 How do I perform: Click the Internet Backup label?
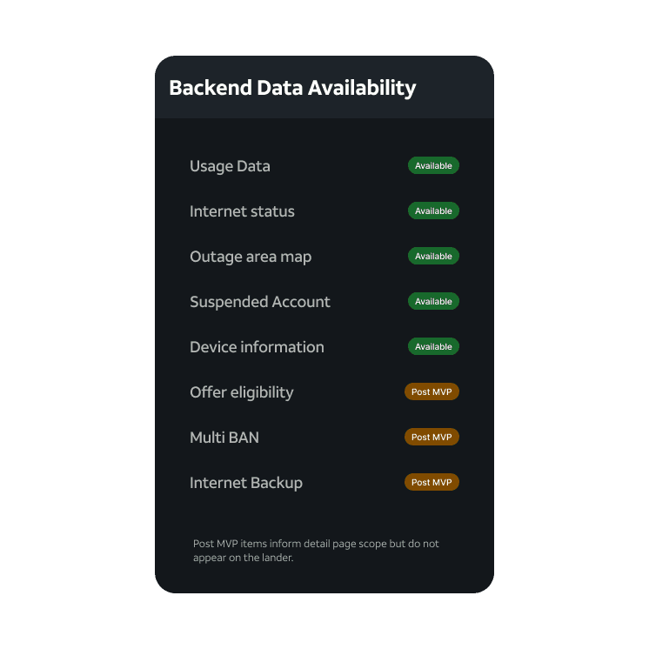pyautogui.click(x=246, y=484)
